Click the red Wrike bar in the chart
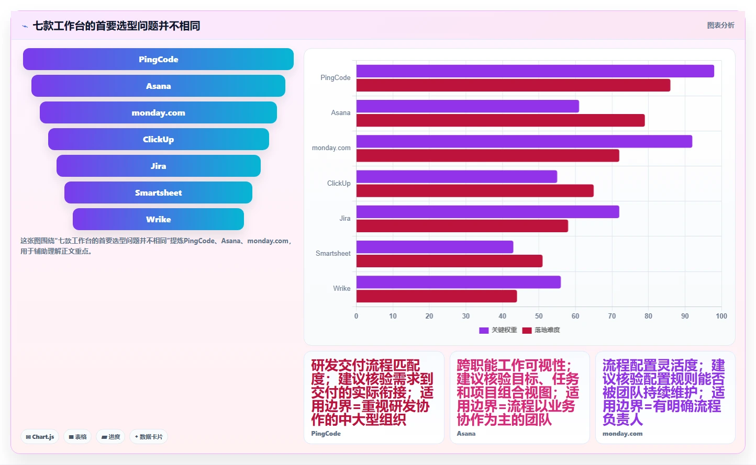The height and width of the screenshot is (465, 756). [437, 296]
